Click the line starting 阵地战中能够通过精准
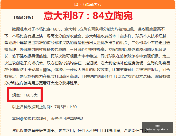The height and width of the screenshot is (136, 176). click(87, 43)
